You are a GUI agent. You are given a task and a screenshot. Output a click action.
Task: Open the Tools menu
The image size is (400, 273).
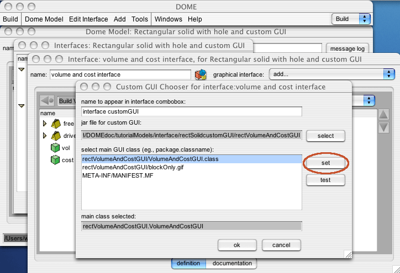[140, 19]
